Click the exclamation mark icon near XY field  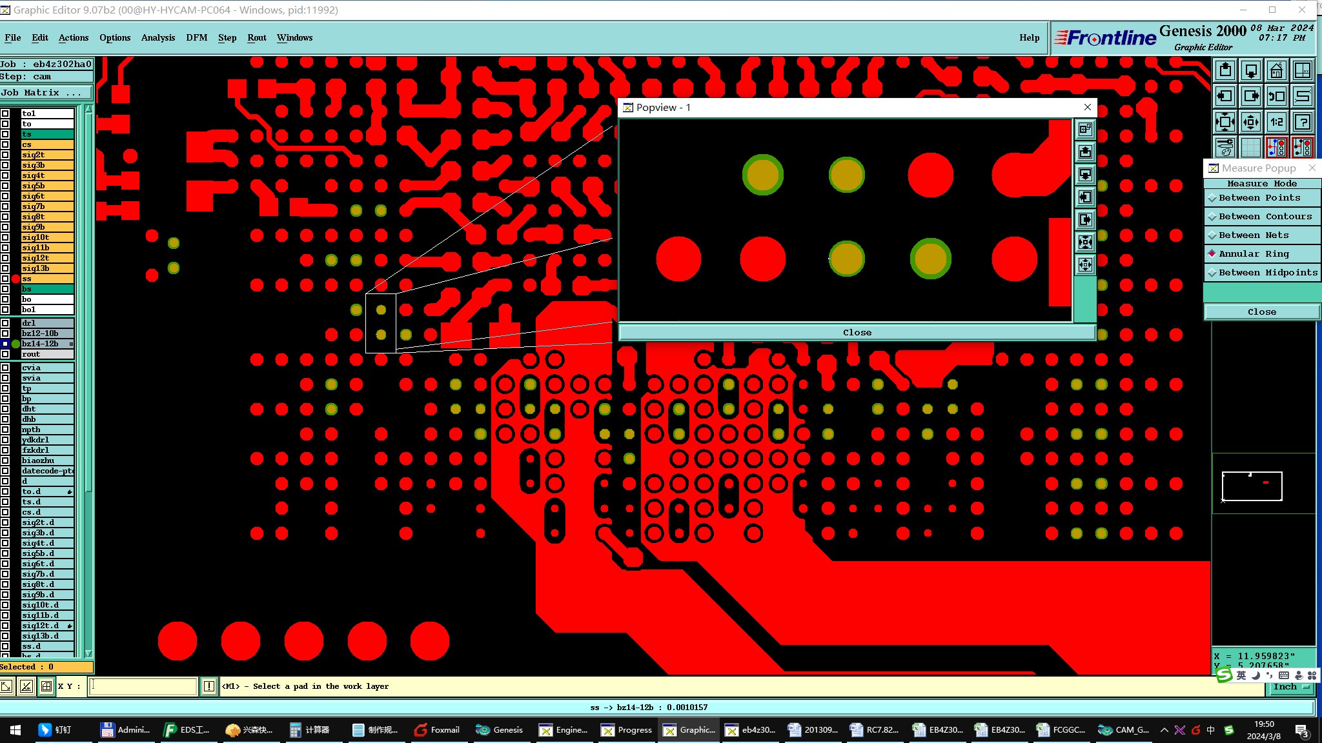click(209, 686)
